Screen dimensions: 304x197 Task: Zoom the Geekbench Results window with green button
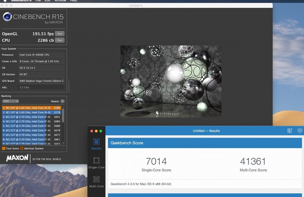pyautogui.click(x=101, y=131)
